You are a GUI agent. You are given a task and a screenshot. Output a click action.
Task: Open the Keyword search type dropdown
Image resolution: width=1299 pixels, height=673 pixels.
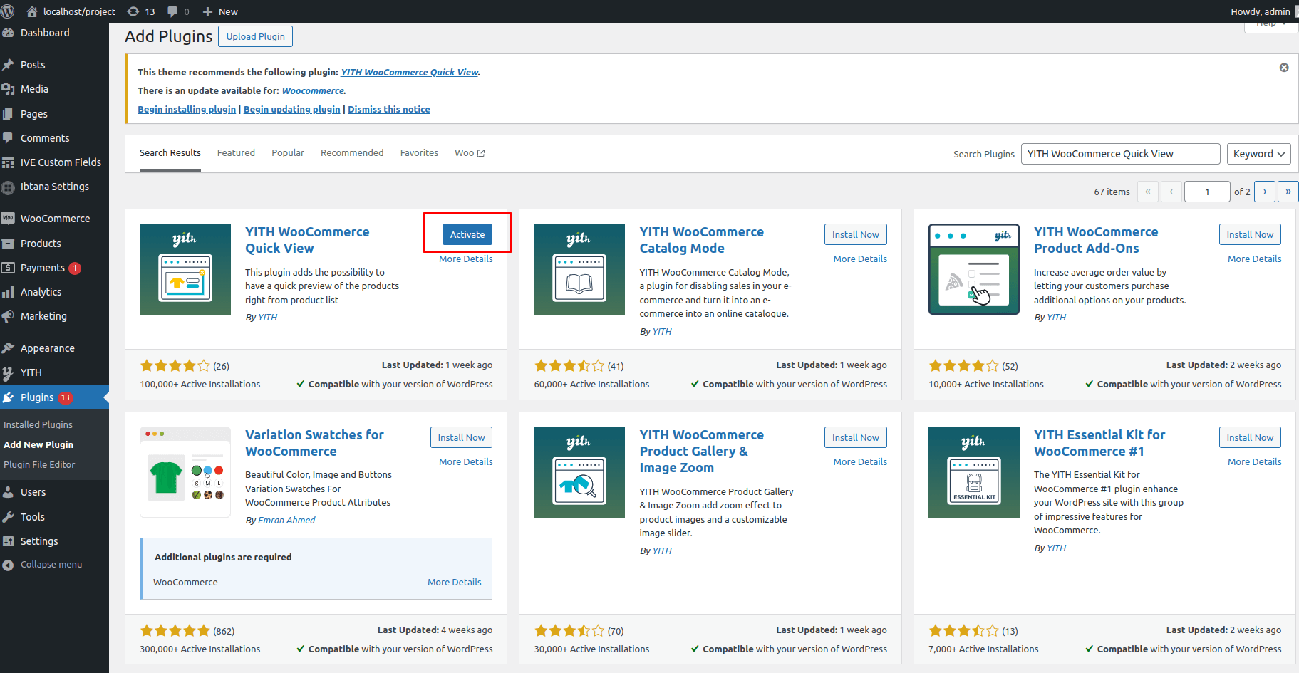point(1258,154)
